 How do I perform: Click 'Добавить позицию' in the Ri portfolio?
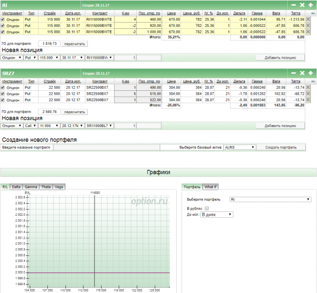pos(280,58)
